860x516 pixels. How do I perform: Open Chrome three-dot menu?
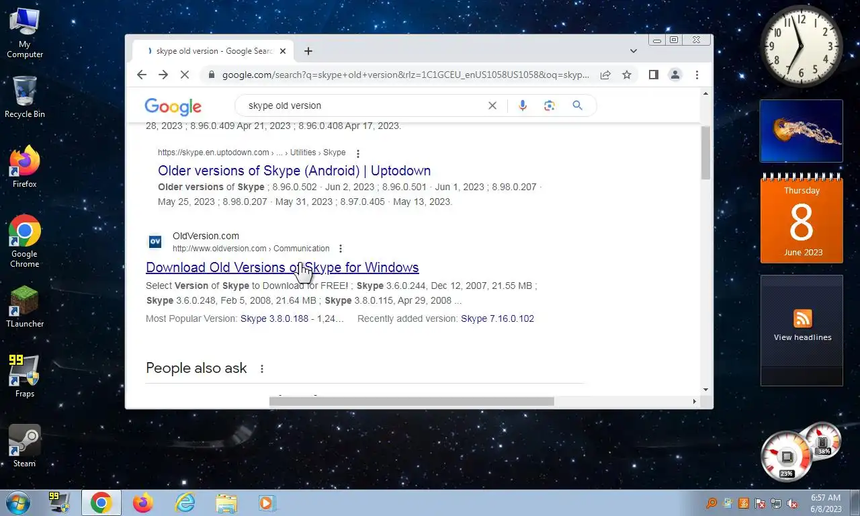697,75
